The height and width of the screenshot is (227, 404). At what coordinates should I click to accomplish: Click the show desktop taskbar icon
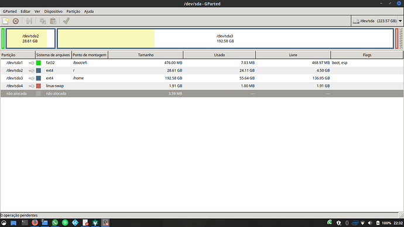pos(13,223)
